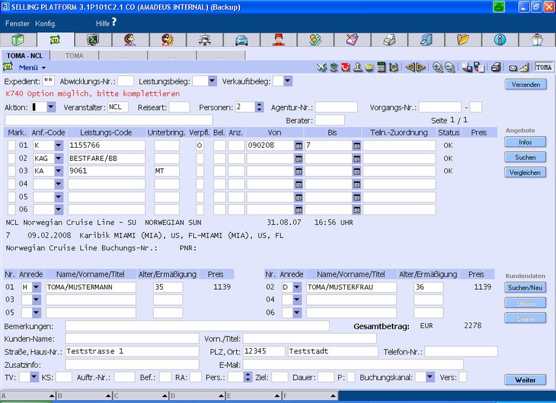Open the car rental module tab
The width and height of the screenshot is (556, 403).
[242, 40]
